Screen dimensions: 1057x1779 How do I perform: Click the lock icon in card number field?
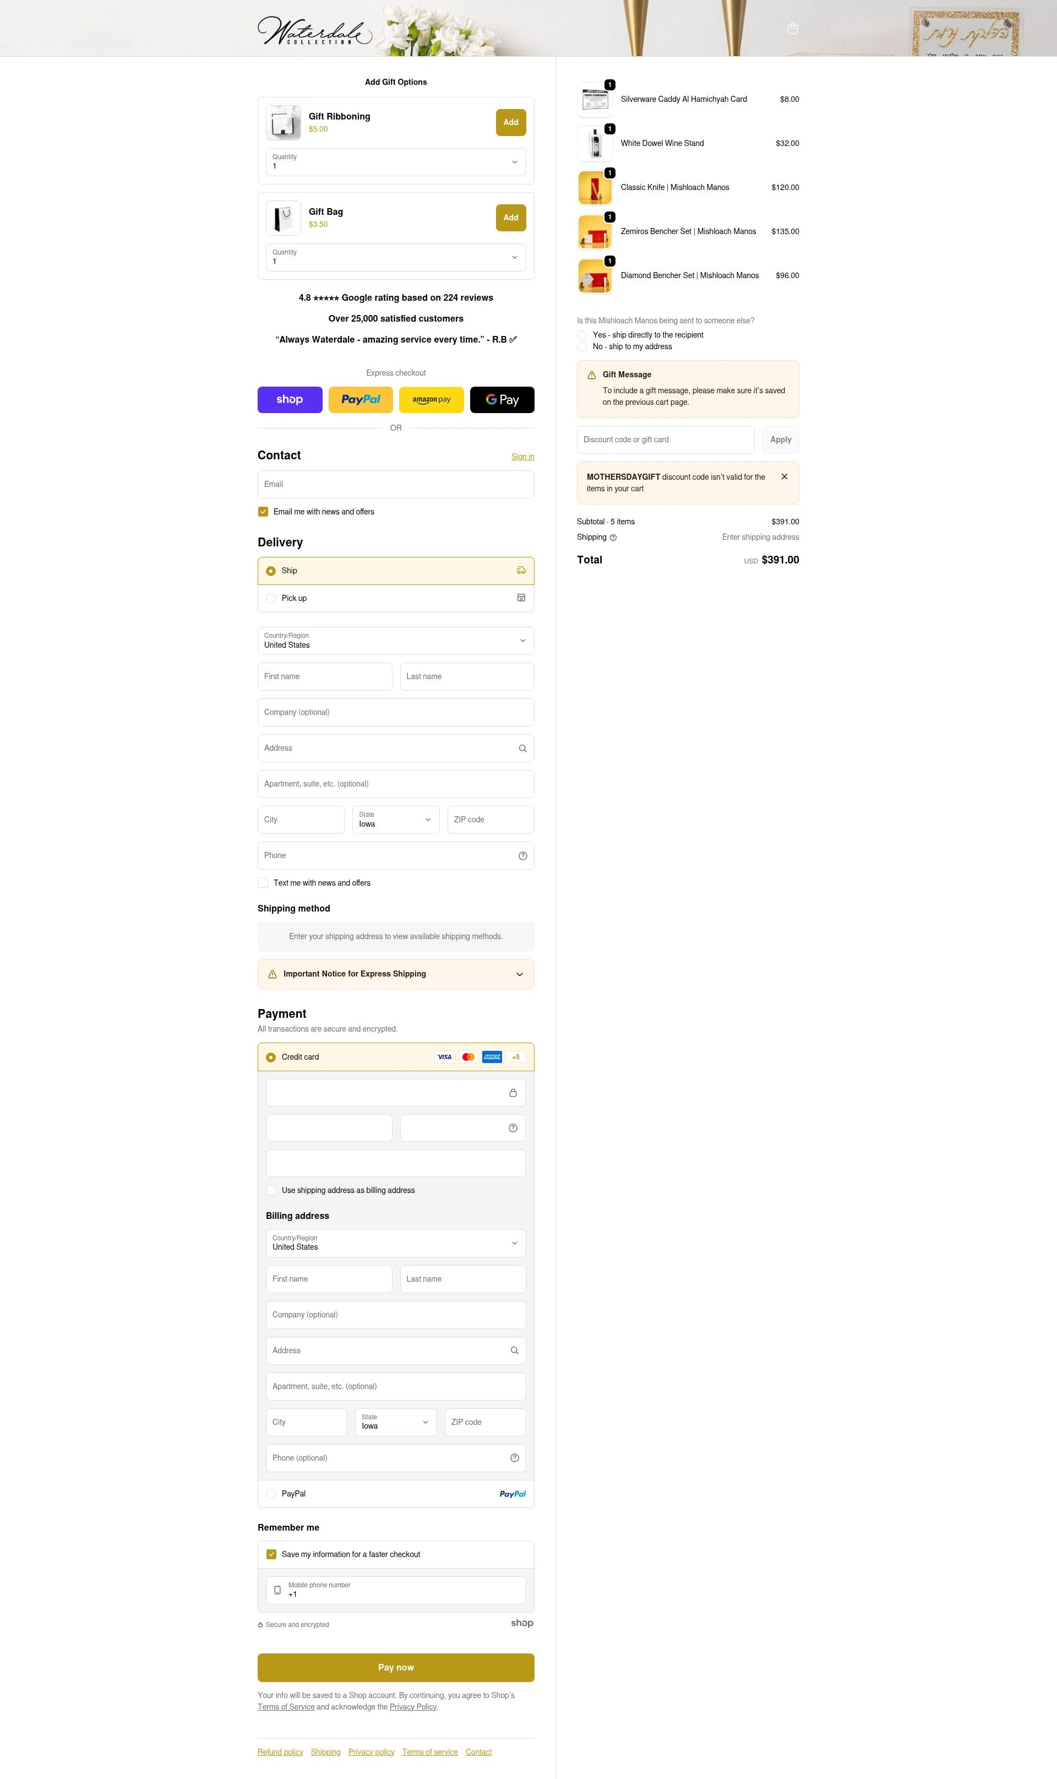tap(514, 1092)
